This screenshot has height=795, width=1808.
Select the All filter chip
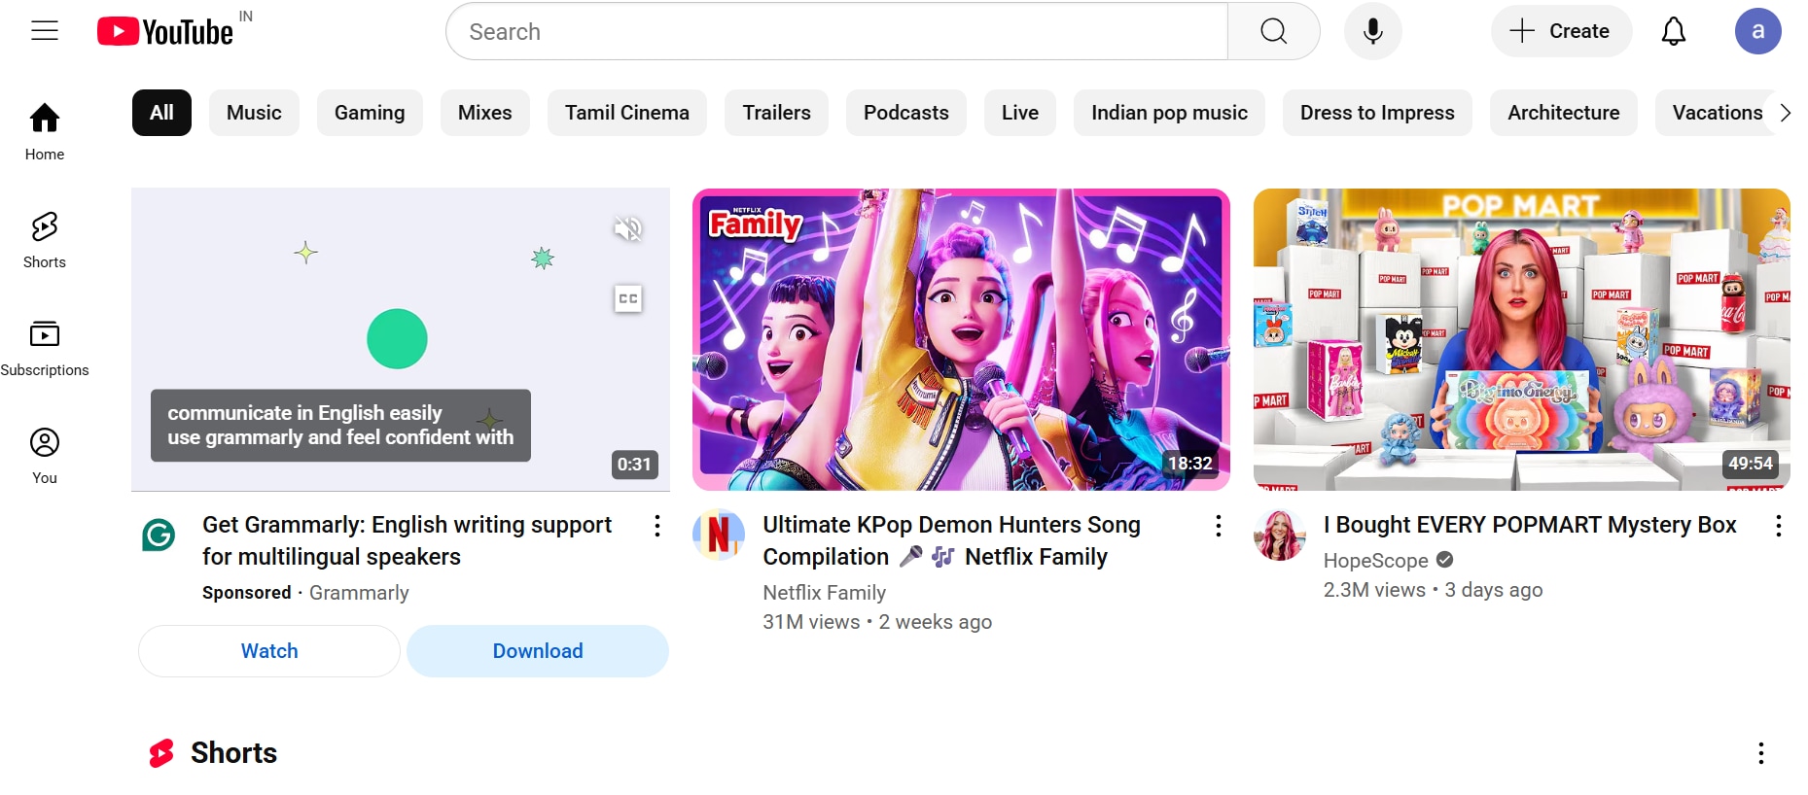(x=161, y=113)
